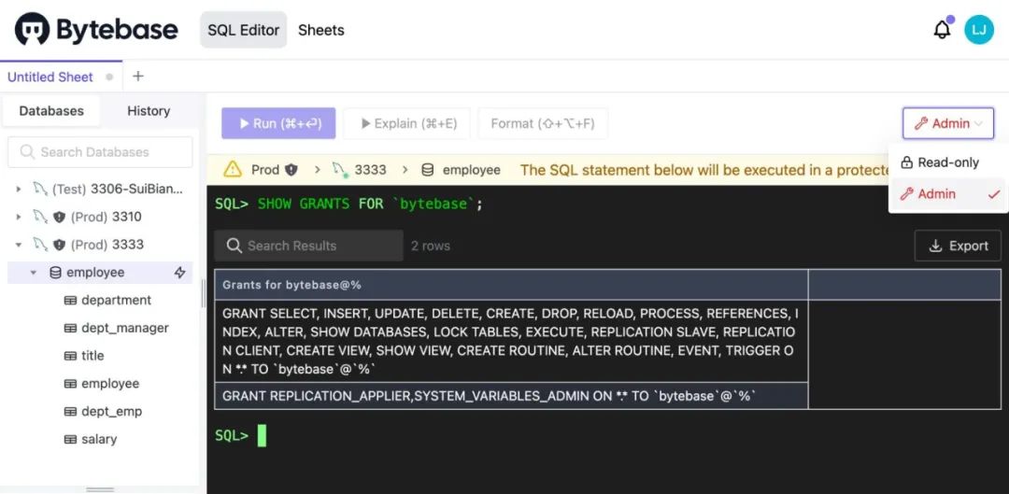Collapse the employee database node
Screen dimensions: 1009x494
point(34,273)
